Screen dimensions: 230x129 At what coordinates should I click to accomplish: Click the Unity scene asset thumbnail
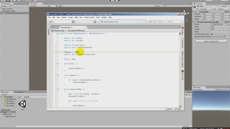coord(22,104)
